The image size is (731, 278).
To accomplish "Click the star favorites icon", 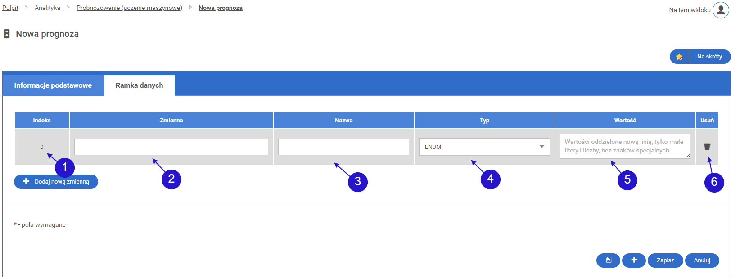I will 679,57.
